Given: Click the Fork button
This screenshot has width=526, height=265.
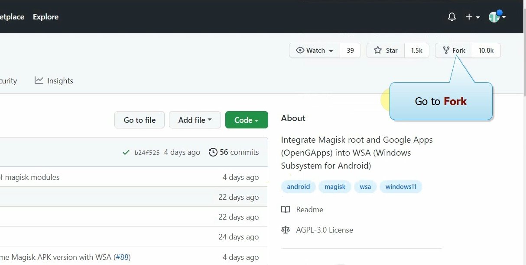Looking at the screenshot, I should (x=454, y=51).
